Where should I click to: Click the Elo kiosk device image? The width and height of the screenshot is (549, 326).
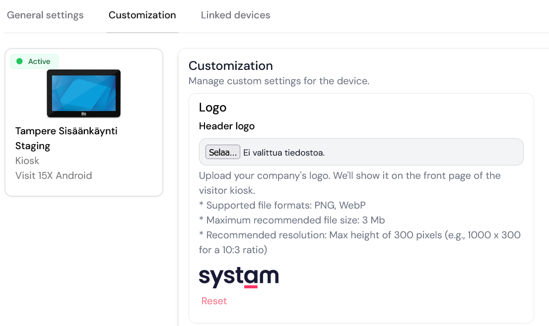(x=84, y=93)
